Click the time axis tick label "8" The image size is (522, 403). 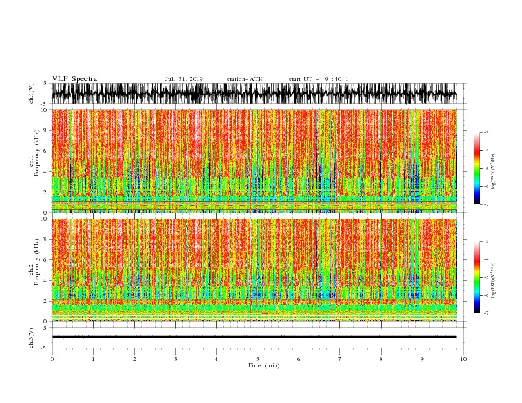(x=381, y=359)
